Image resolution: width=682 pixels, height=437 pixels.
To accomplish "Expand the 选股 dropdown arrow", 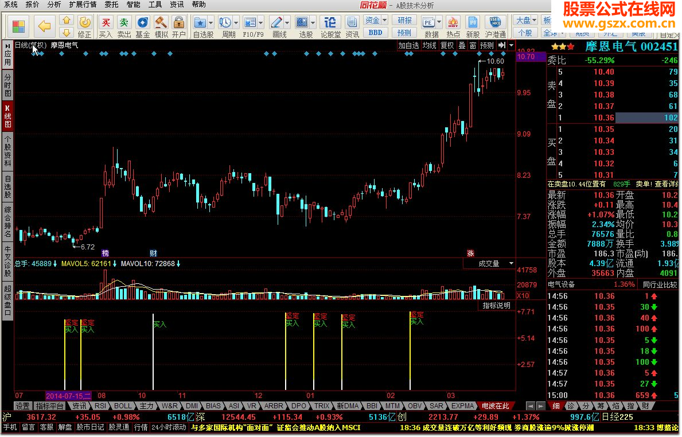I will click(313, 22).
